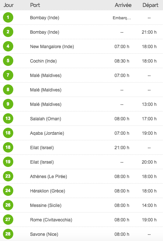
Task: Click the Aqaba (Jordanie) port name
Action: point(47,133)
